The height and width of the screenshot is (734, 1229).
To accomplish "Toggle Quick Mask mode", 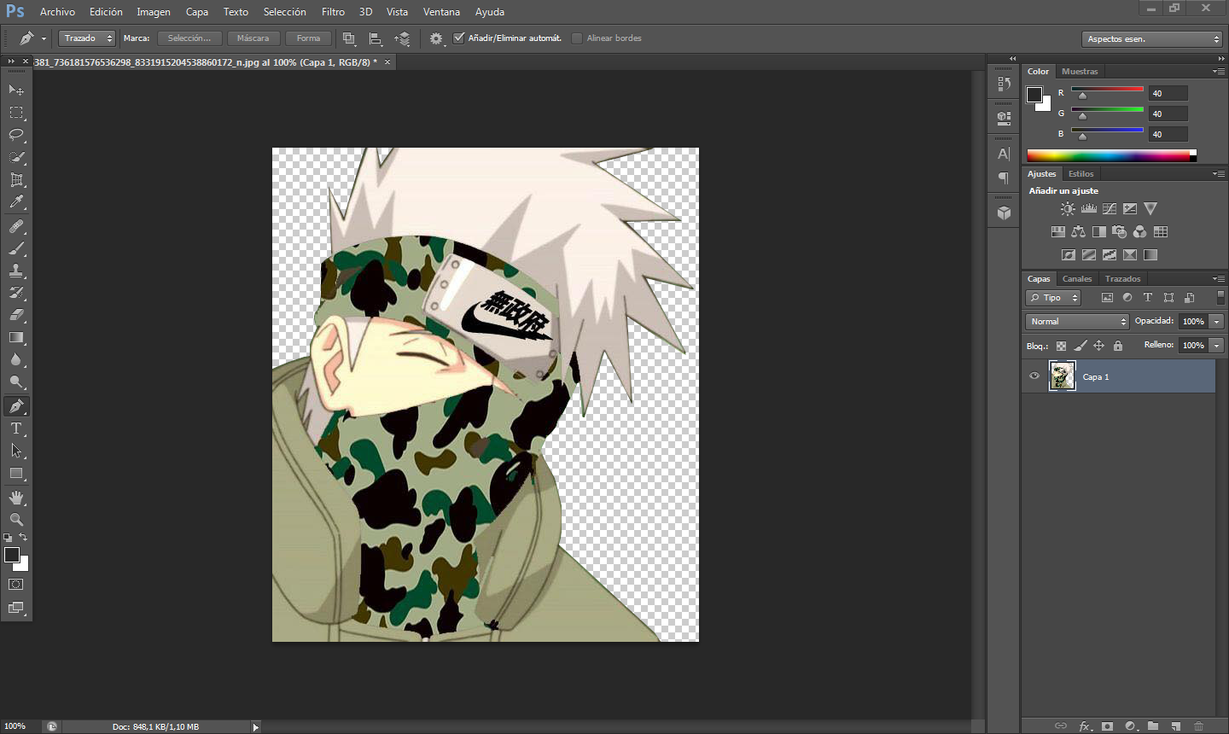I will pyautogui.click(x=16, y=585).
